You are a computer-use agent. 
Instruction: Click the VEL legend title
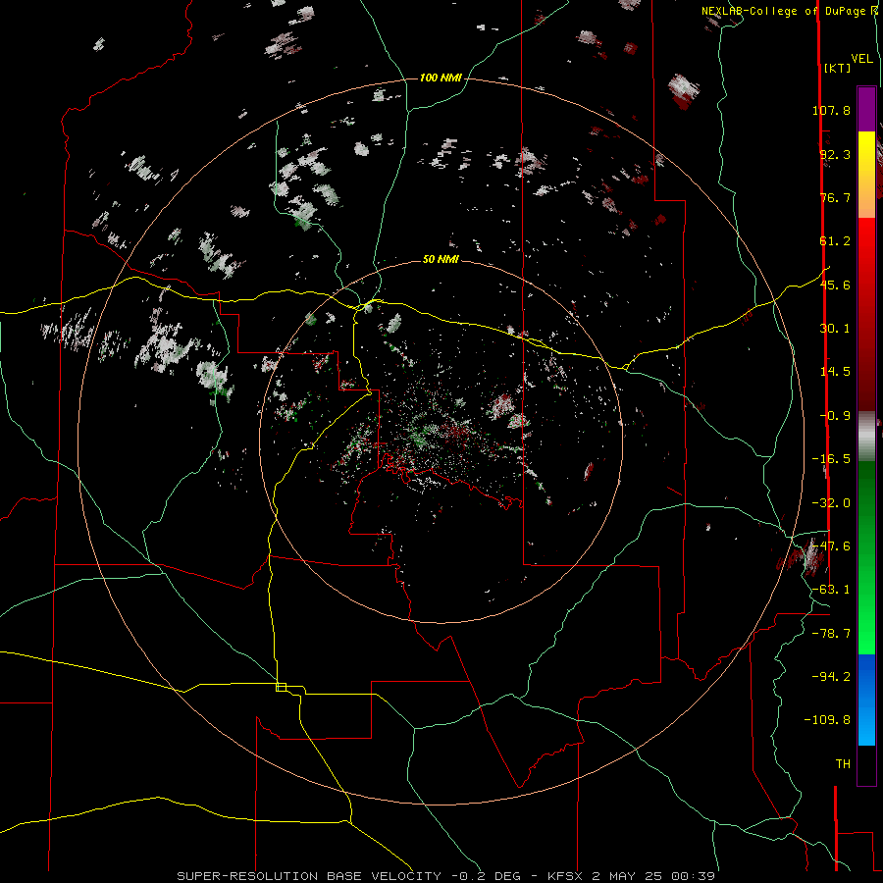click(x=861, y=59)
